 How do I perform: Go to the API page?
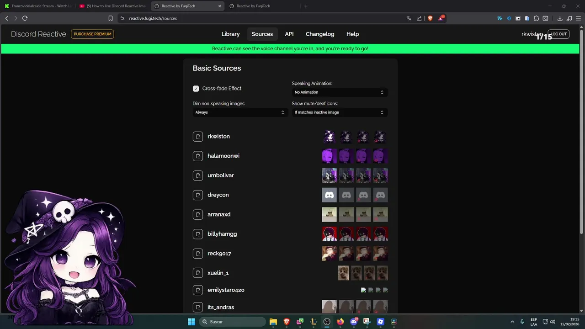coord(289,34)
